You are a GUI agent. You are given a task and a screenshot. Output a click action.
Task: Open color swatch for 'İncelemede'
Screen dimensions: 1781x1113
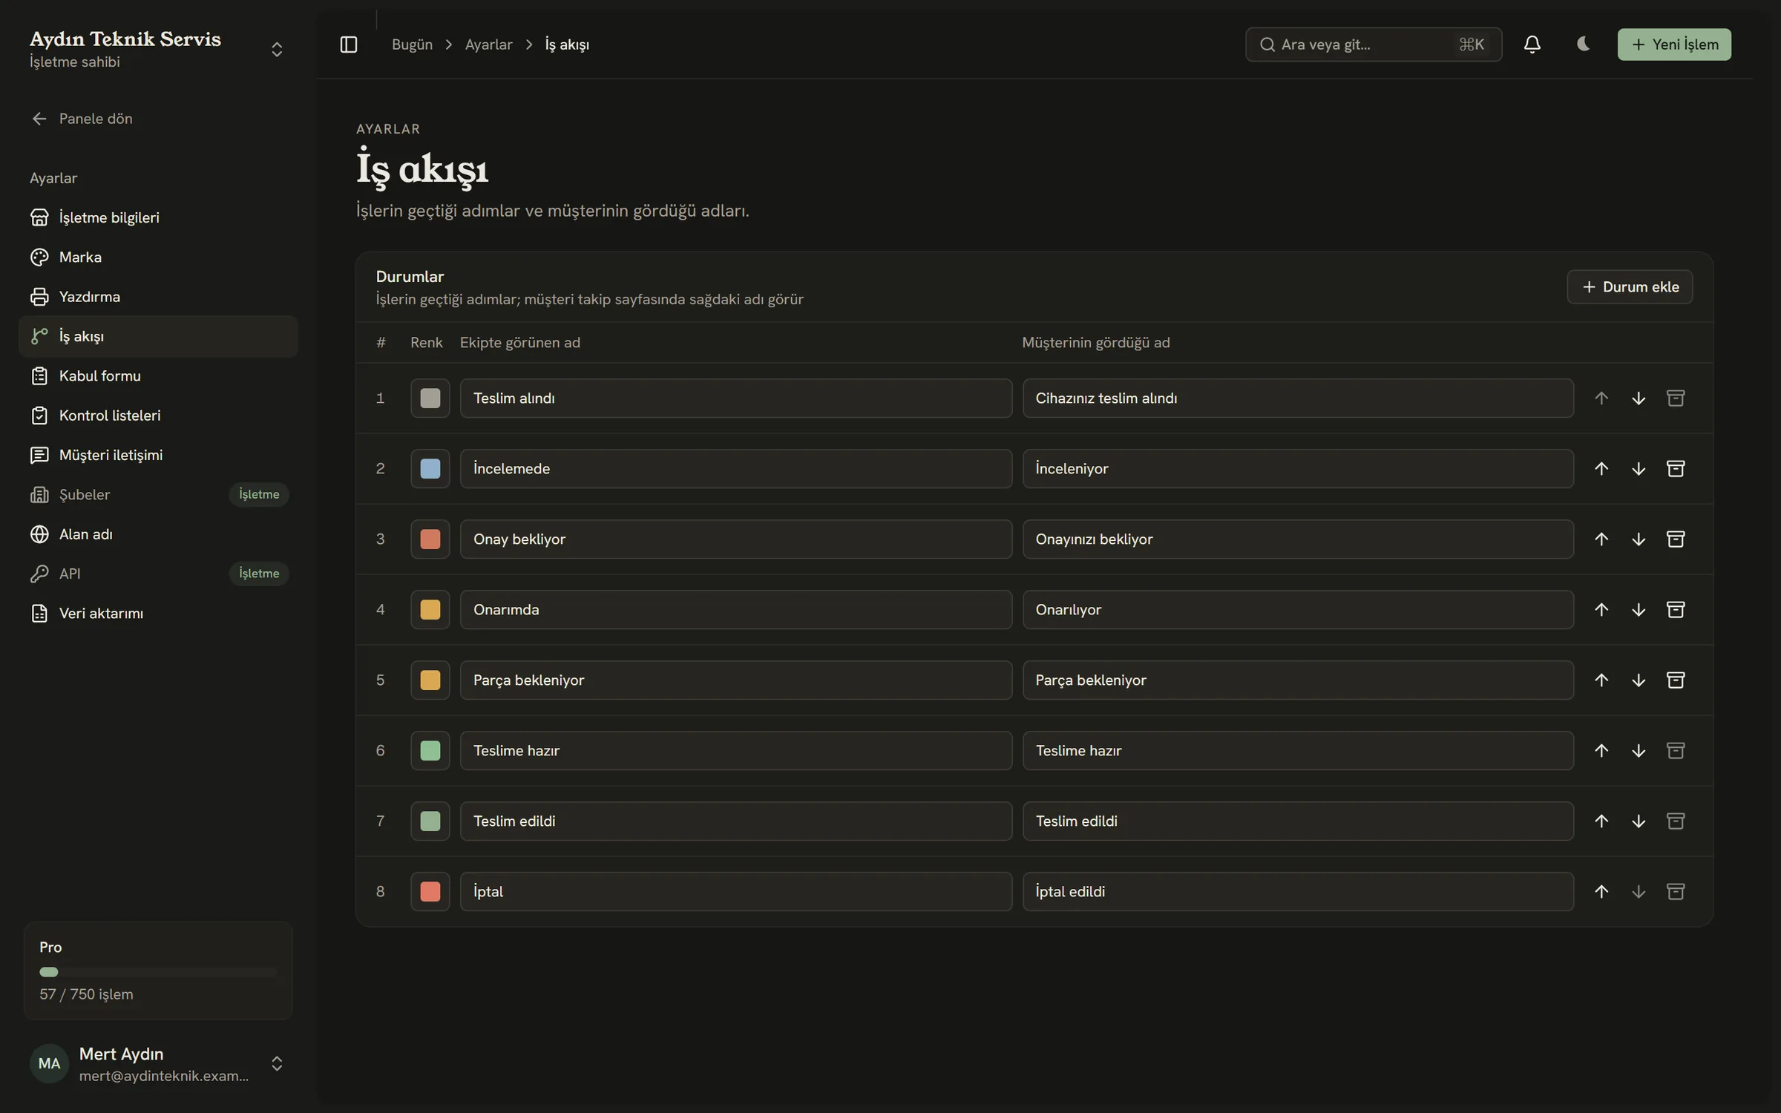[430, 468]
